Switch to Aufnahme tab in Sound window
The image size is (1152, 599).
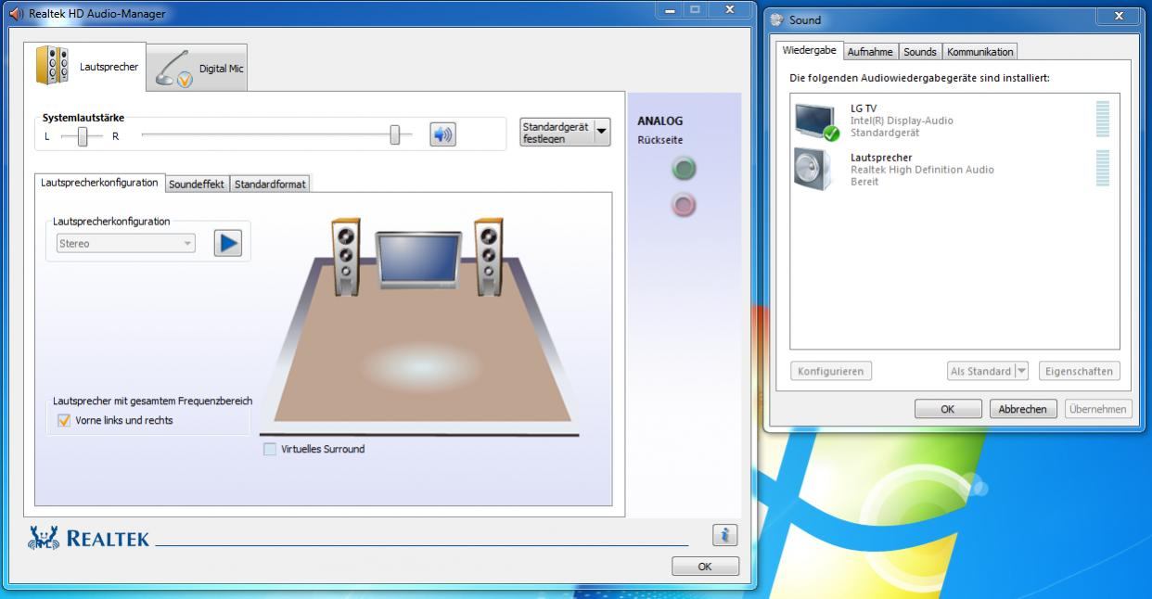[x=870, y=52]
